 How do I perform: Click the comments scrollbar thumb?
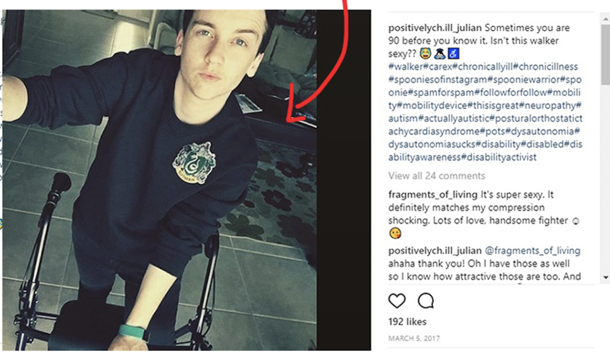606,54
